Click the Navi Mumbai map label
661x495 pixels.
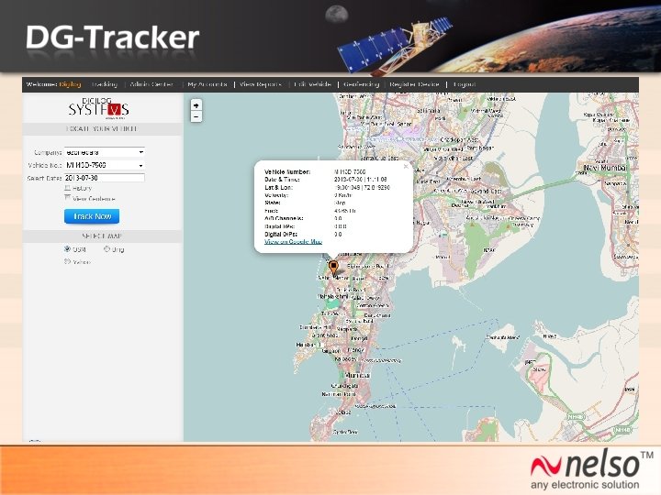coord(605,168)
